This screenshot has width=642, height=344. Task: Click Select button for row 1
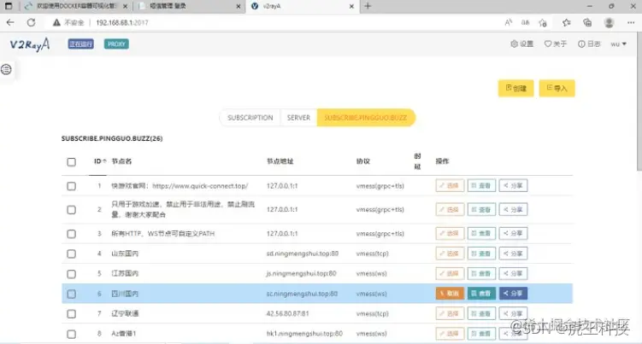pos(450,186)
